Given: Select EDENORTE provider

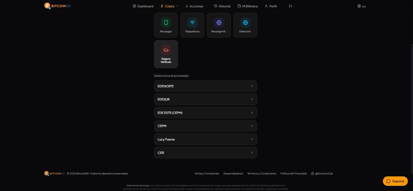Looking at the screenshot, I should pyautogui.click(x=205, y=86).
